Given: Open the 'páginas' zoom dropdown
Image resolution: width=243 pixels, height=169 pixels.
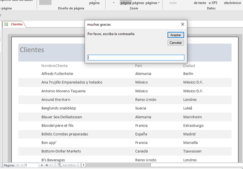Looking at the screenshot, I should pyautogui.click(x=152, y=3).
